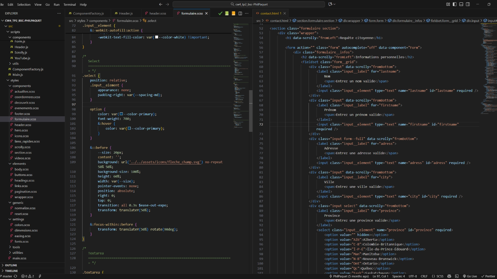This screenshot has width=497, height=279.
Task: Change the UTF-8 file encoding
Action: tap(413, 276)
